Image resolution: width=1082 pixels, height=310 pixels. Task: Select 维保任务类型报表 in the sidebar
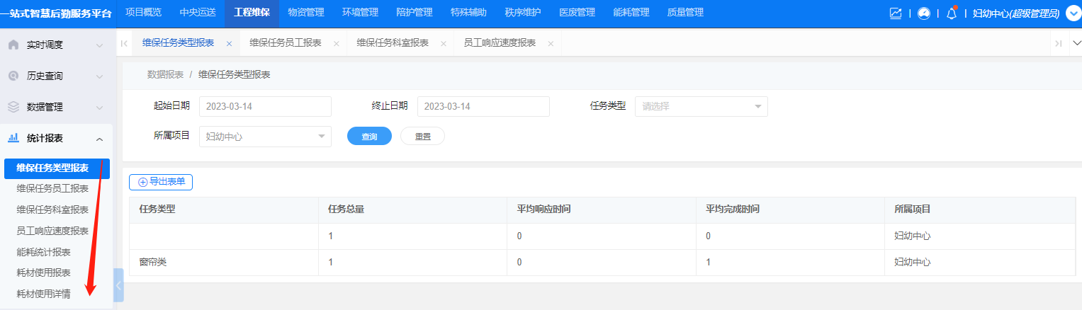click(57, 168)
